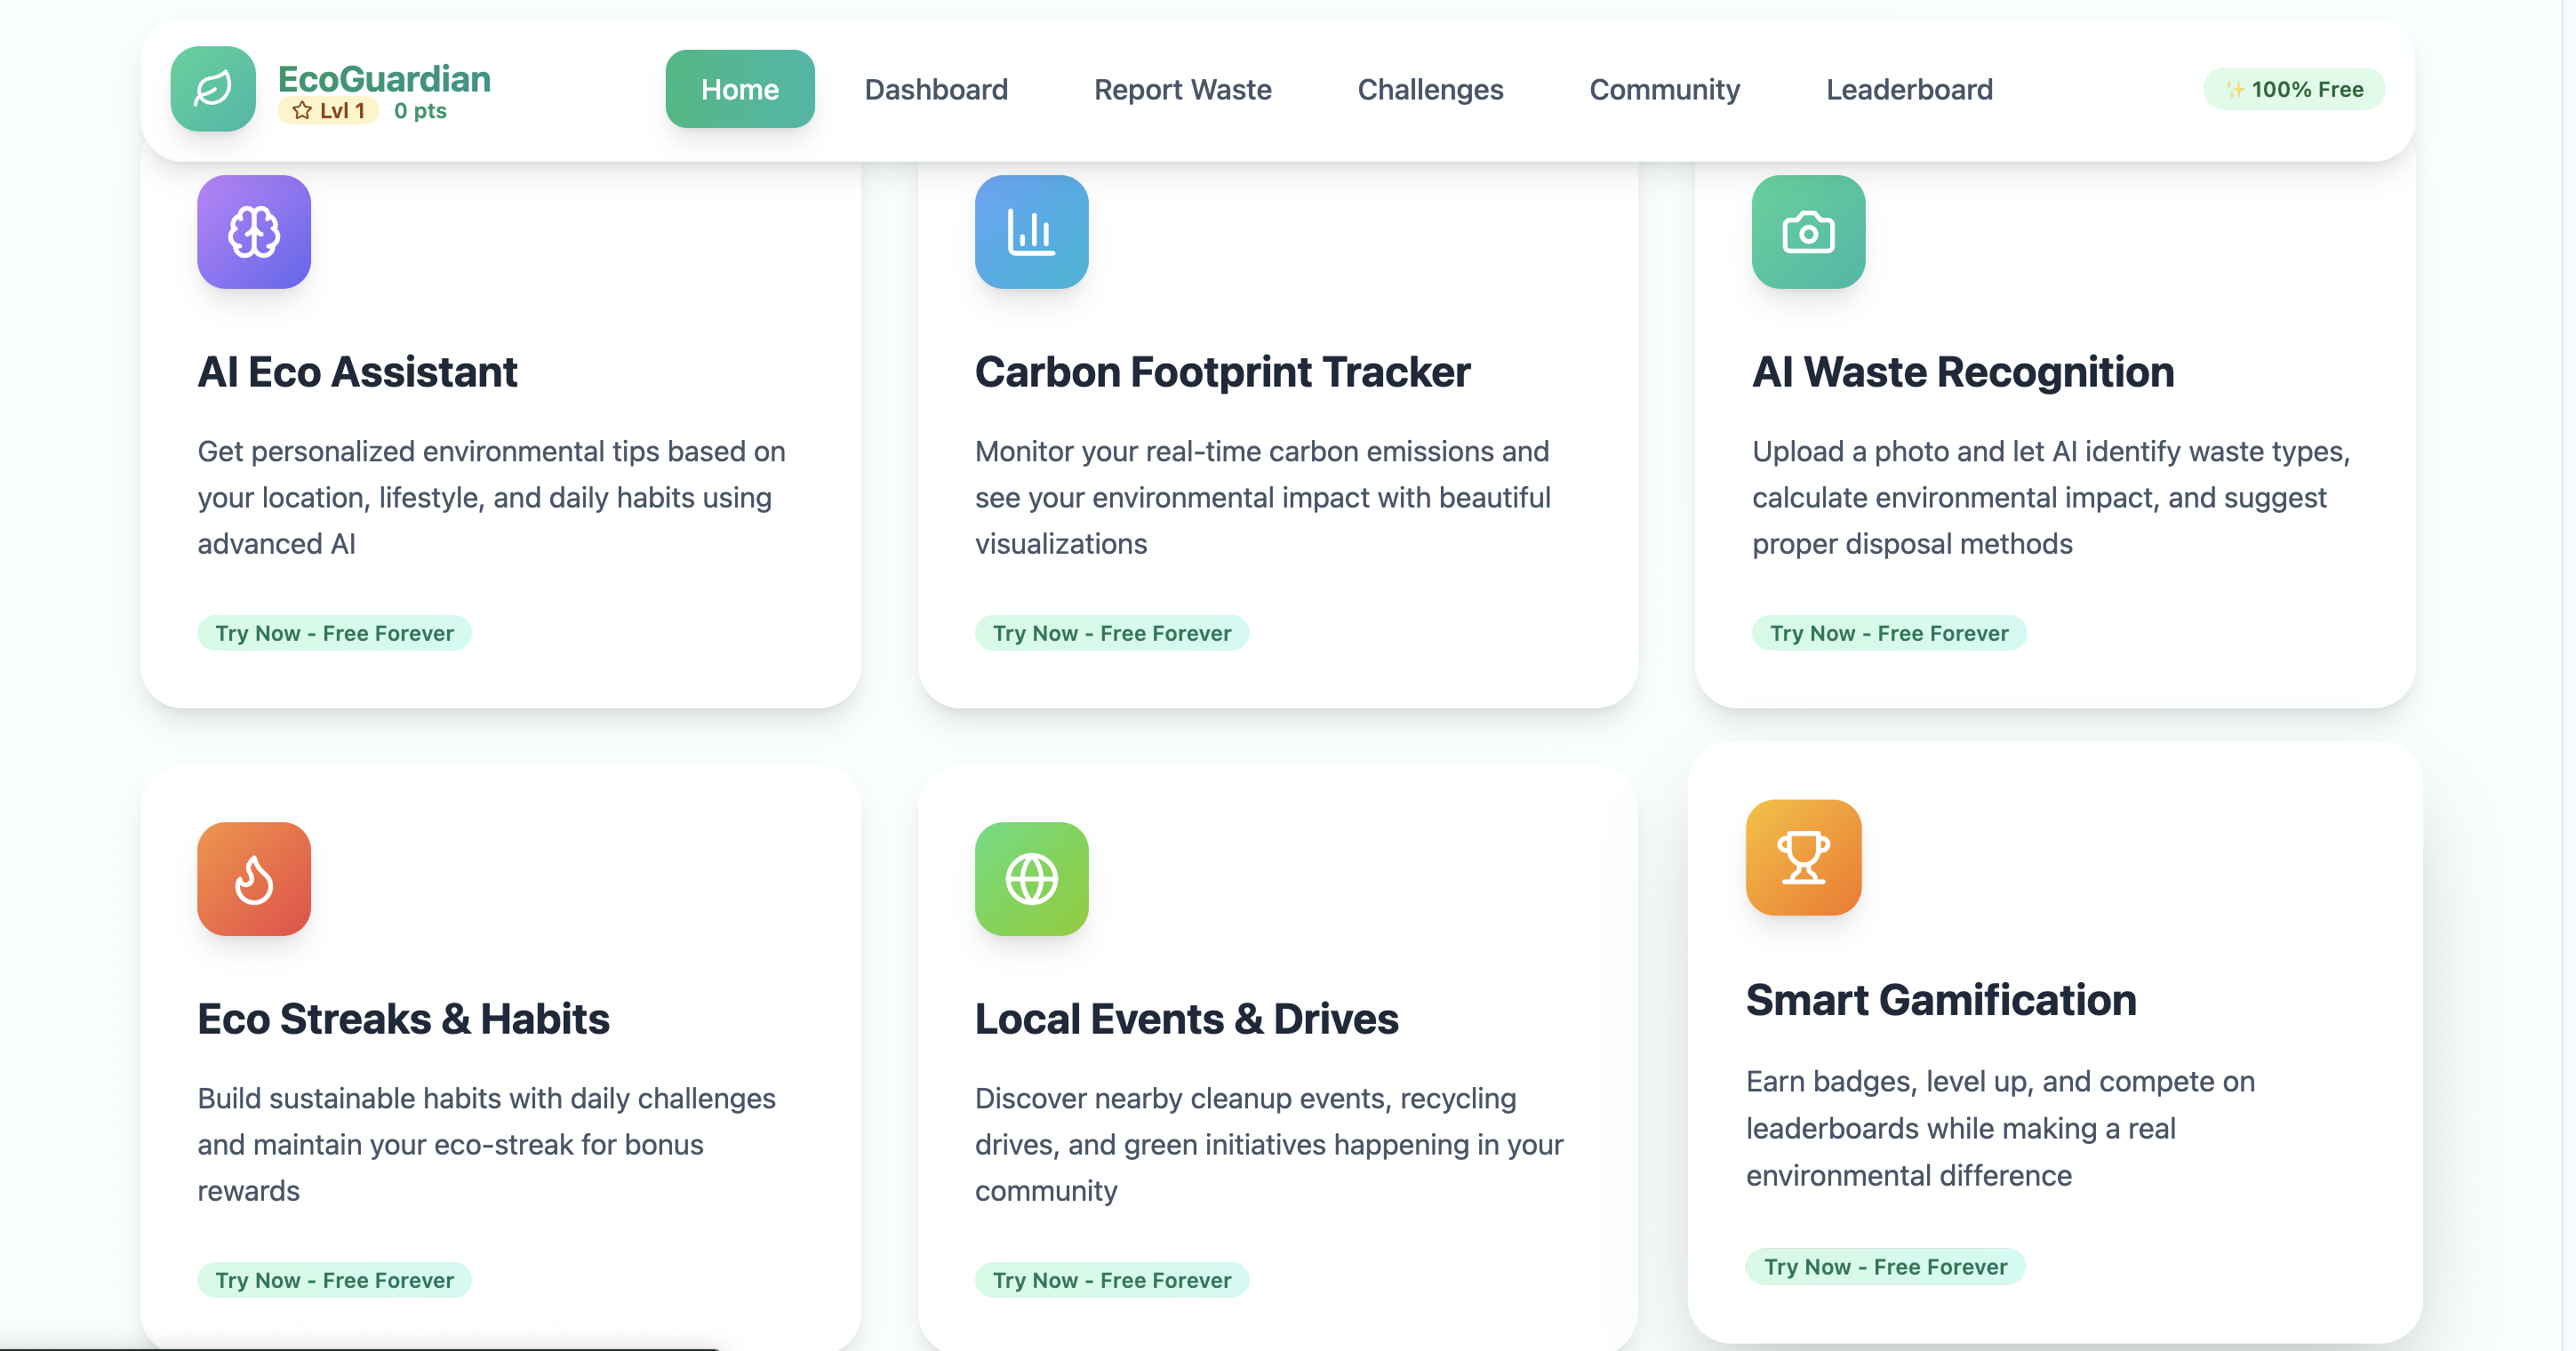
Task: Click the brain icon for AI Eco Assistant
Action: pos(254,232)
